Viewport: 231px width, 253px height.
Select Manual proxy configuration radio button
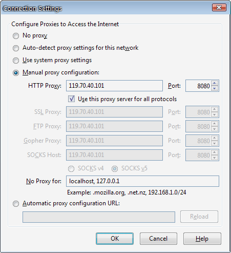point(16,73)
